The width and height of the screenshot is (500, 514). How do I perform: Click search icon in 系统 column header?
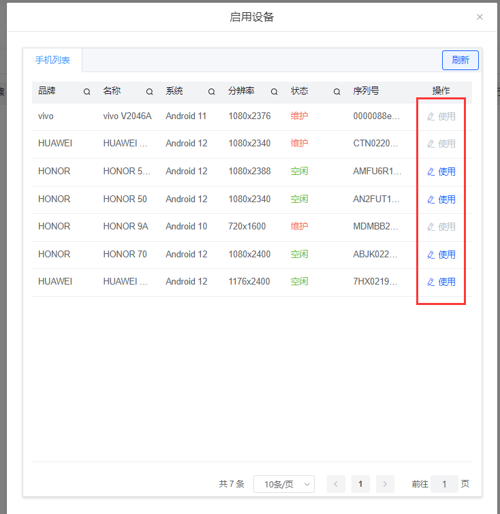[x=211, y=92]
